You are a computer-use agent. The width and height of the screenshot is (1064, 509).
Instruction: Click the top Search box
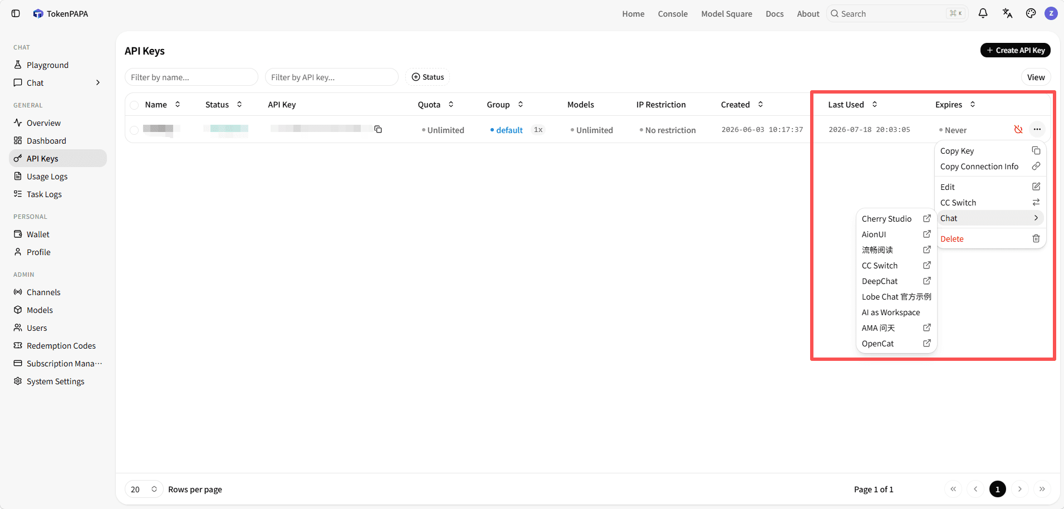click(x=898, y=13)
